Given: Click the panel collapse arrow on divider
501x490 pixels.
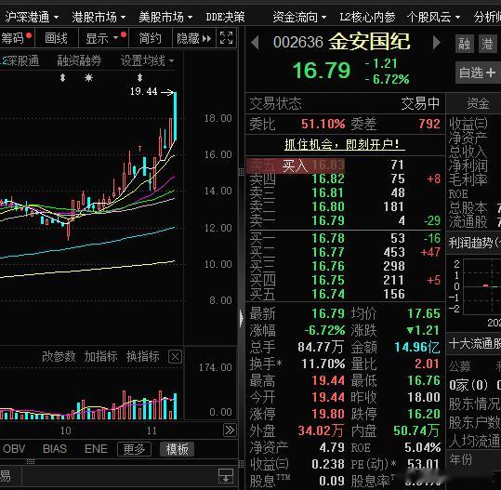Looking at the screenshot, I should click(242, 319).
